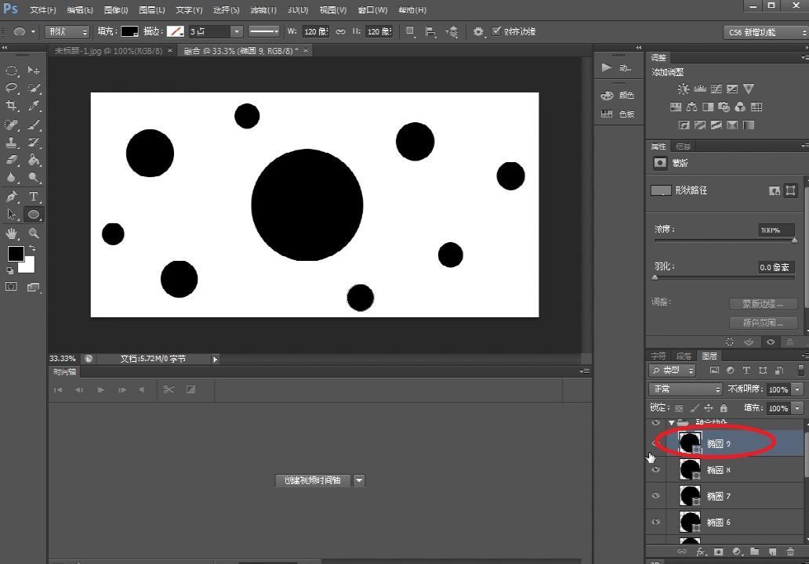This screenshot has width=809, height=564.
Task: Collapse the layer group folder triangle
Action: coord(671,422)
